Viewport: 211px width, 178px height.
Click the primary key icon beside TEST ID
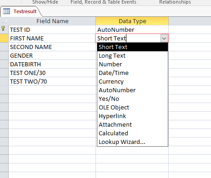pyautogui.click(x=3, y=29)
